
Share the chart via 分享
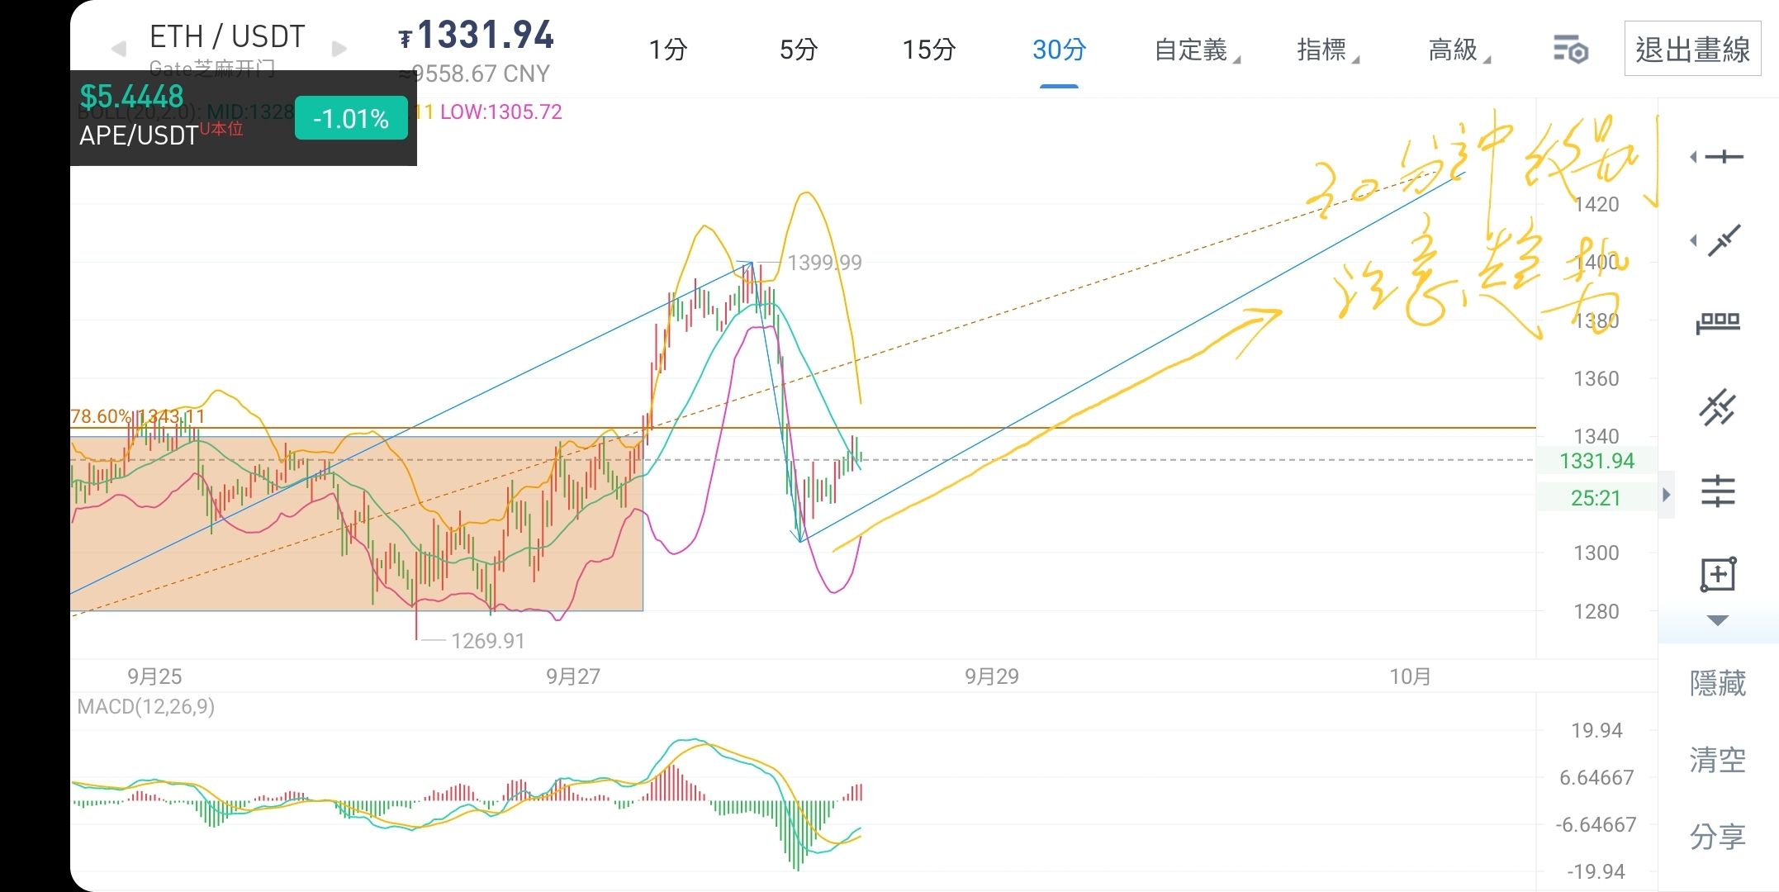(1718, 837)
